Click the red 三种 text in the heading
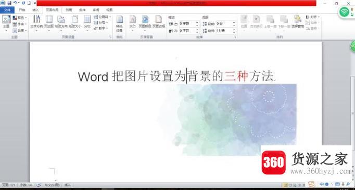Viewport: 355px width, 190px height. pos(236,76)
